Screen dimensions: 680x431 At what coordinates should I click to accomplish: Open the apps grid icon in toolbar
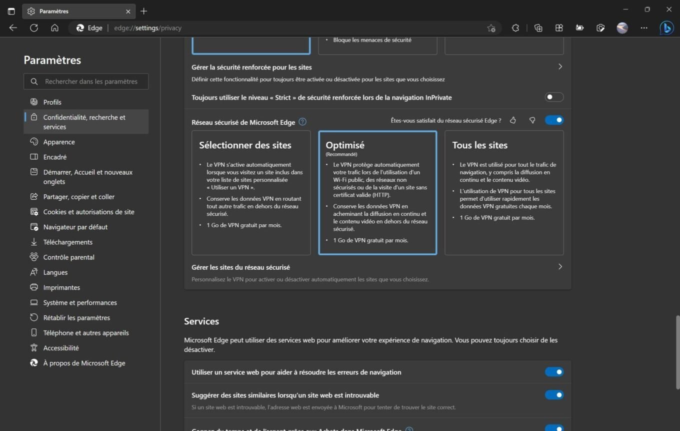coord(559,28)
